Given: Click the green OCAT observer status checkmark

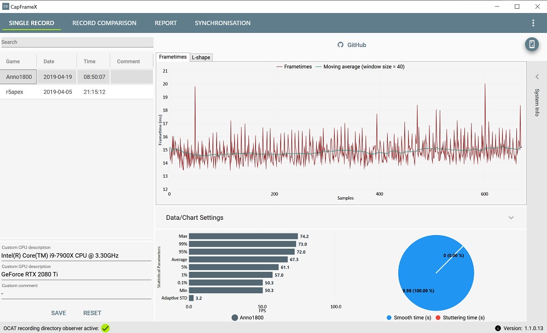Looking at the screenshot, I should click(x=106, y=328).
